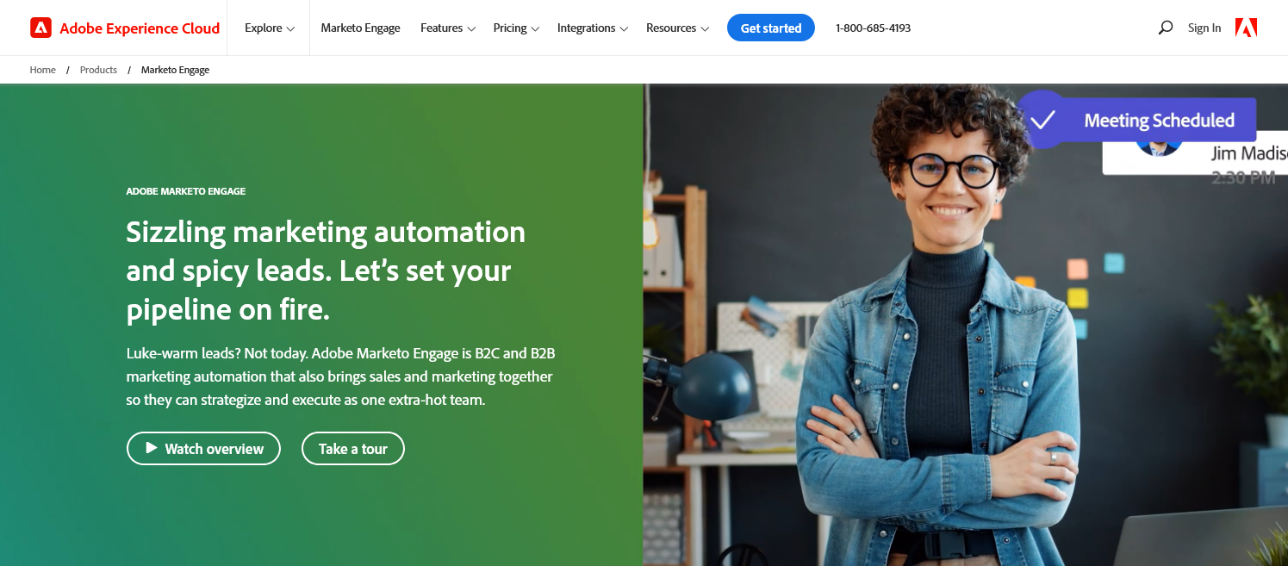Open the Resources dropdown

click(678, 28)
